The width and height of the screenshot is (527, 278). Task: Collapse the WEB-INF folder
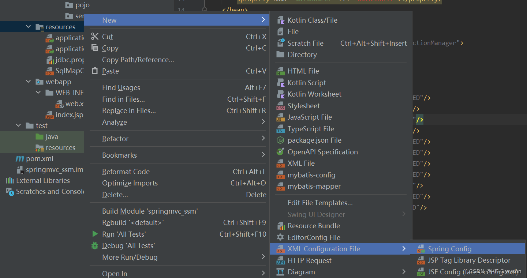(x=38, y=93)
